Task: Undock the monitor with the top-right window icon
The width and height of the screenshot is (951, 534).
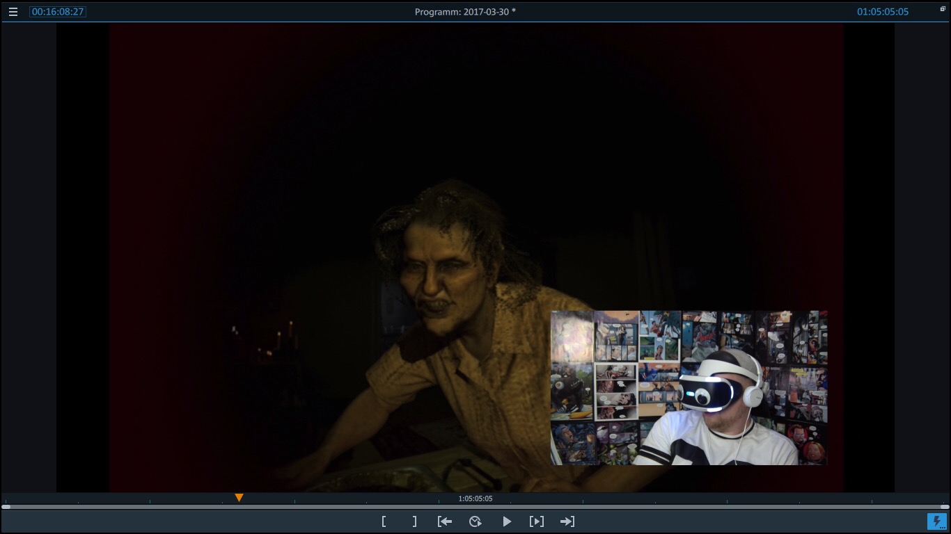Action: point(943,9)
